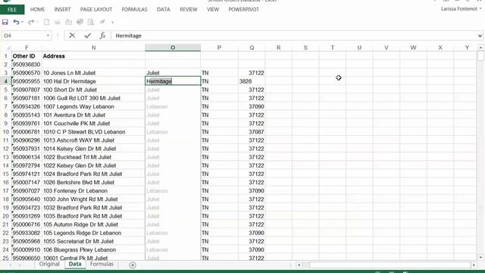Click the 'Address' header cell
The height and width of the screenshot is (273, 485).
click(x=93, y=56)
